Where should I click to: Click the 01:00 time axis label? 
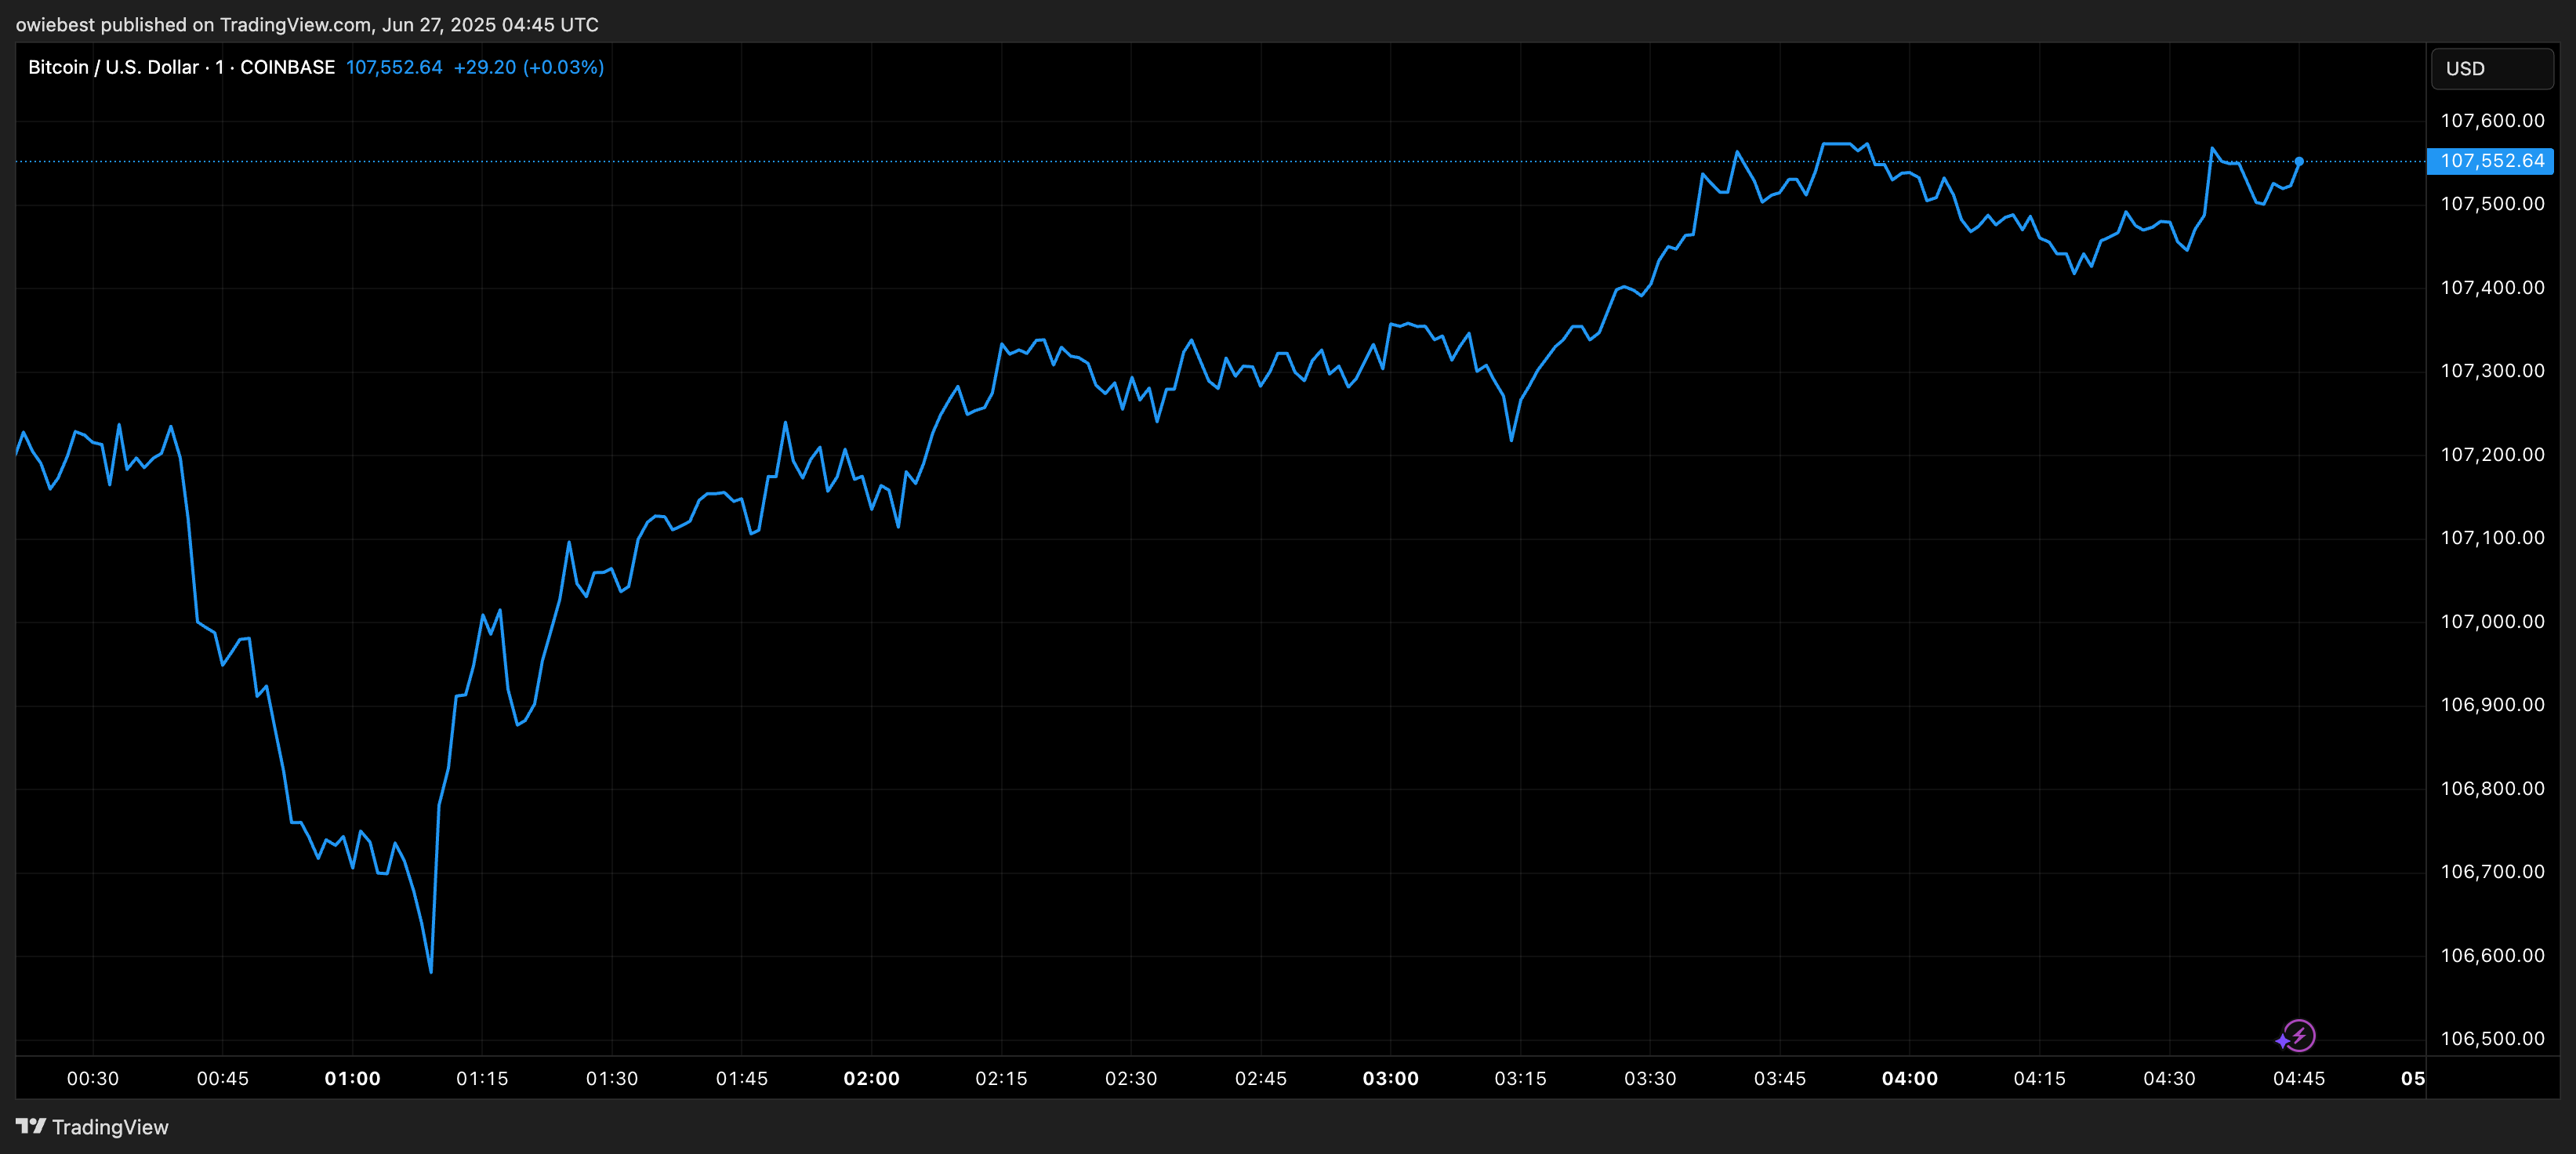point(352,1079)
